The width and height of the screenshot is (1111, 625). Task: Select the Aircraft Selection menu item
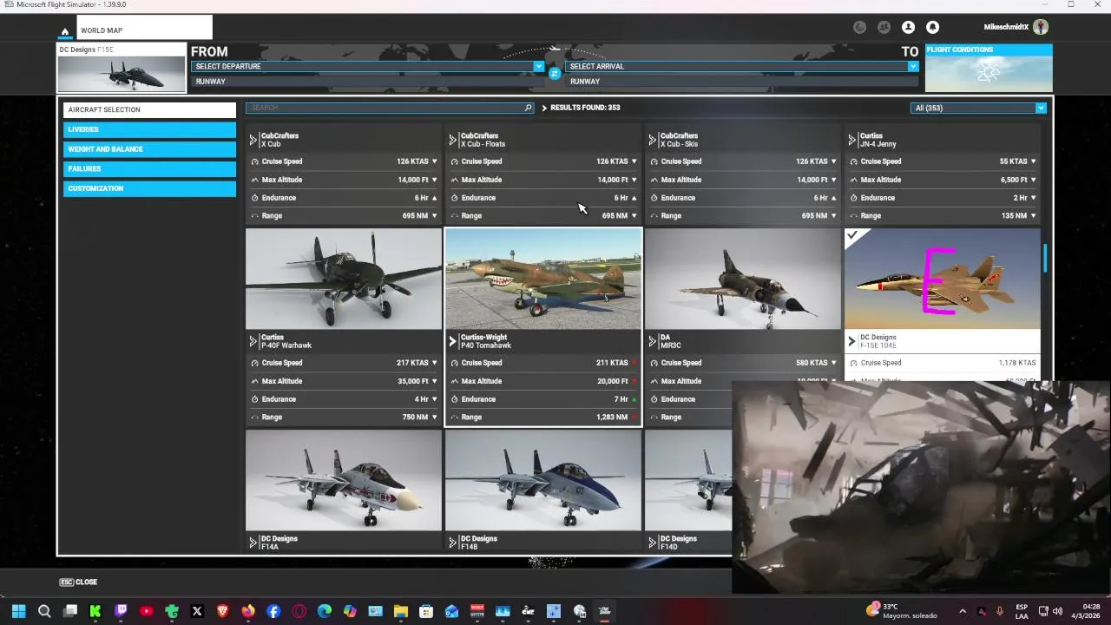149,109
